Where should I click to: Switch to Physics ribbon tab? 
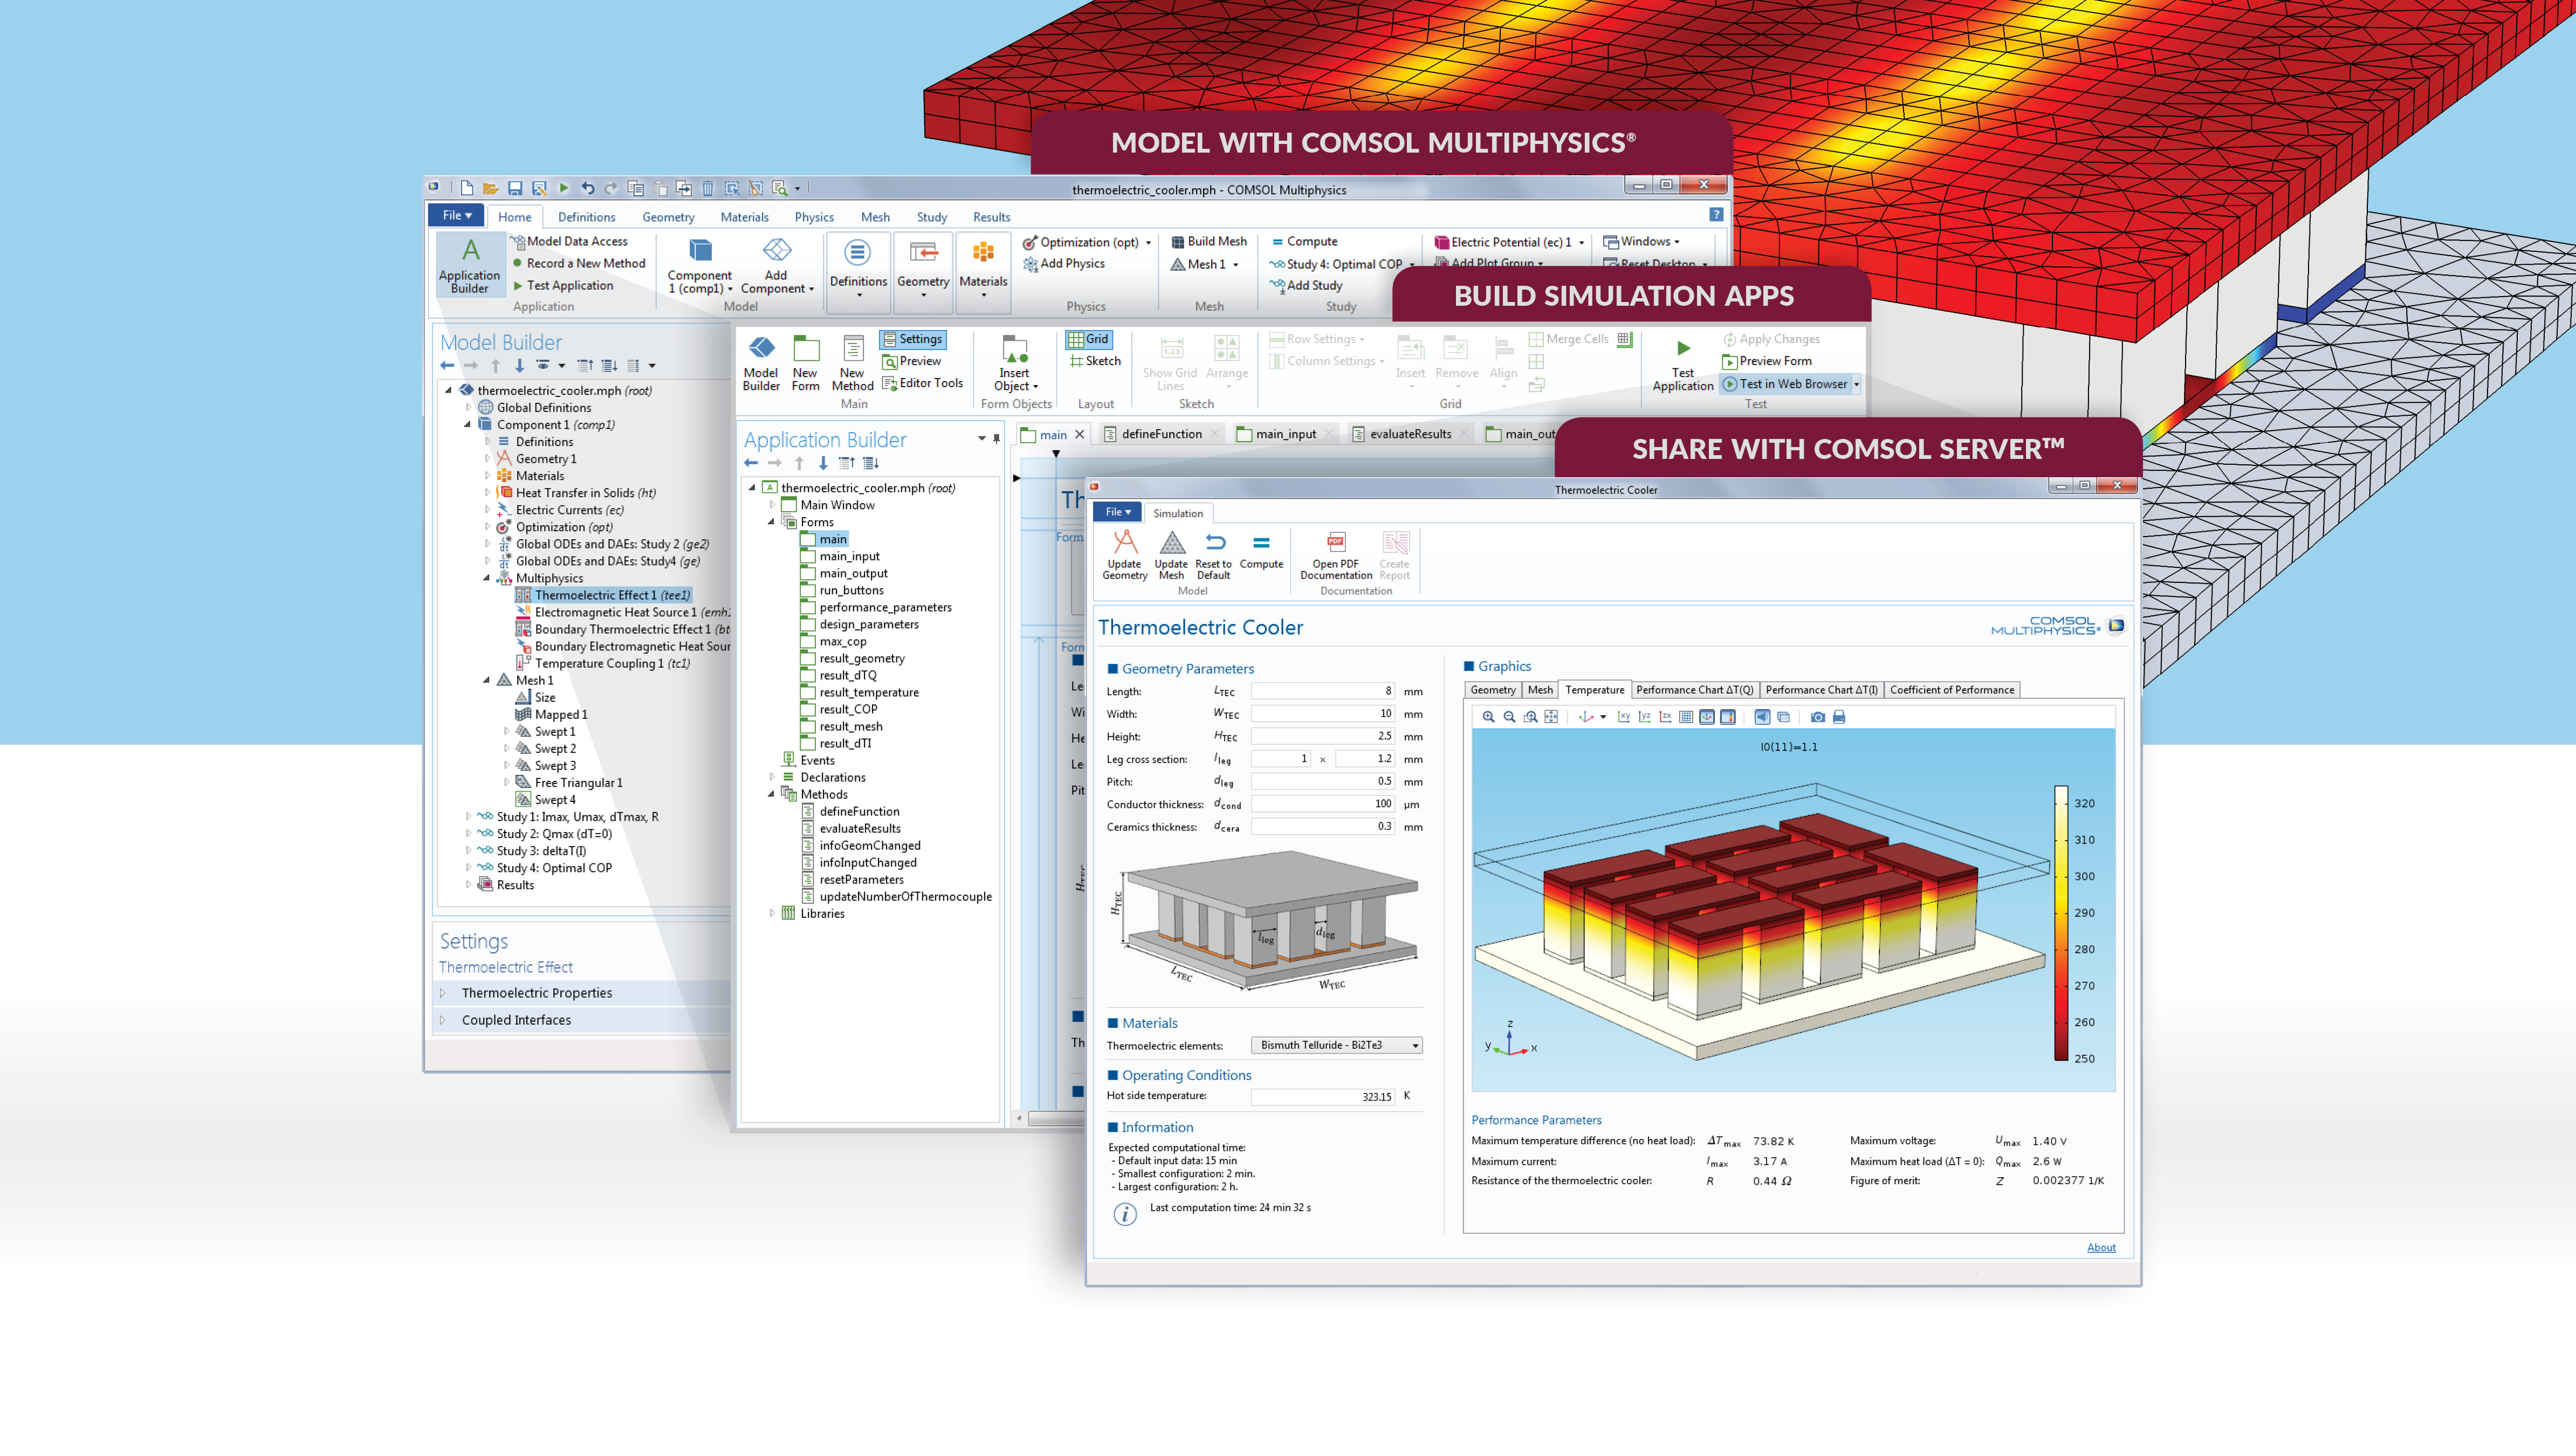click(814, 217)
